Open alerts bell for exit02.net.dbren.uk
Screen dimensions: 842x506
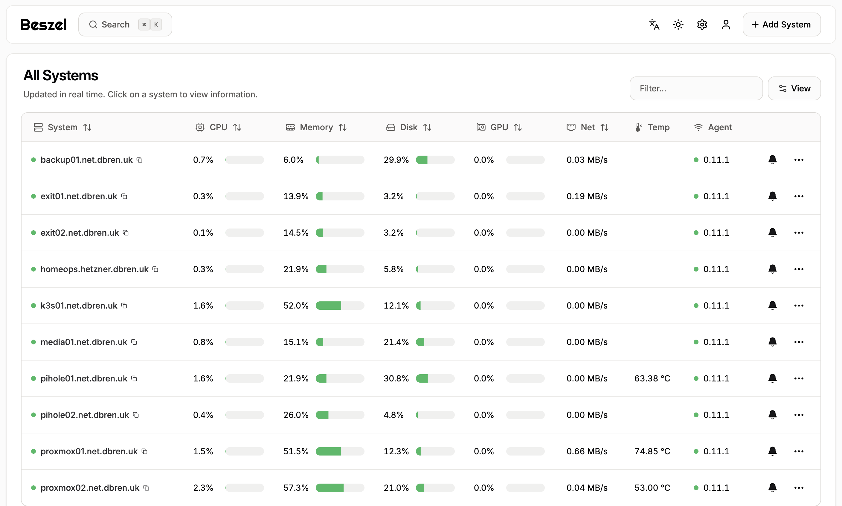pos(772,233)
